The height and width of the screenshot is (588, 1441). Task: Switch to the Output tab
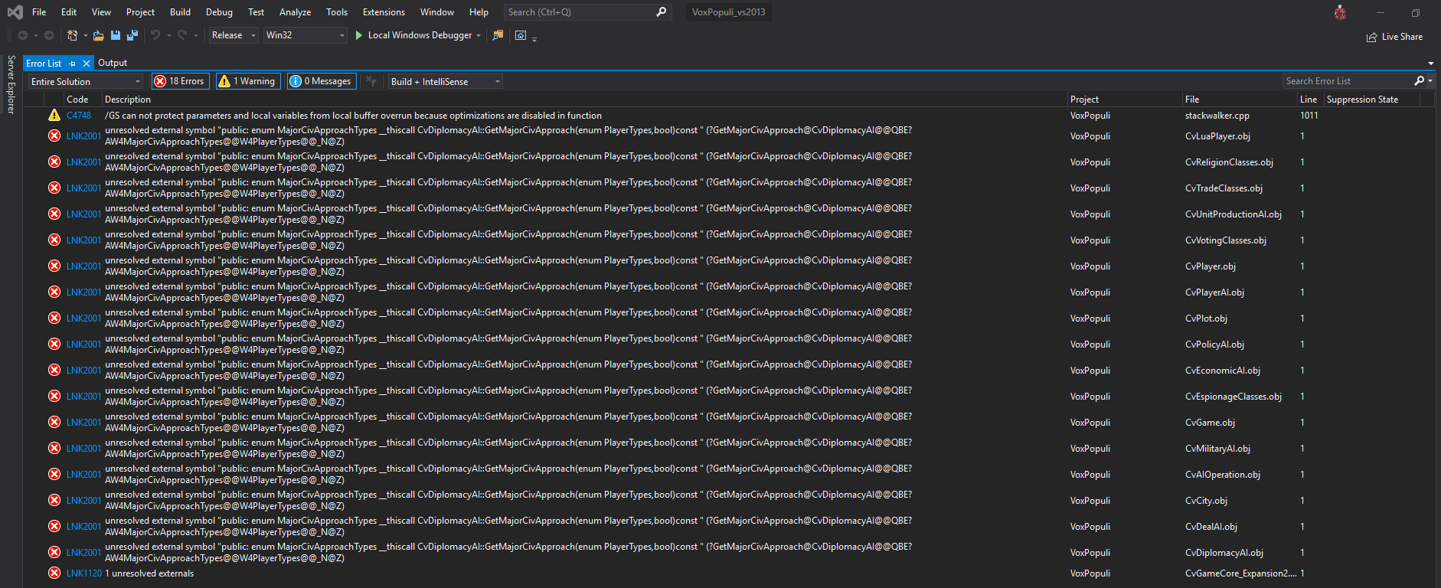point(113,63)
